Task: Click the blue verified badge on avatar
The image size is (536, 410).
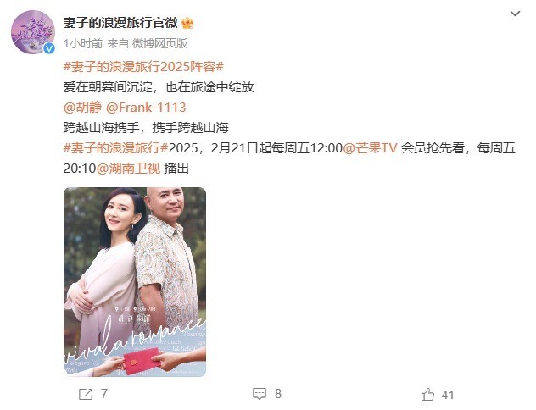Action: coord(49,48)
